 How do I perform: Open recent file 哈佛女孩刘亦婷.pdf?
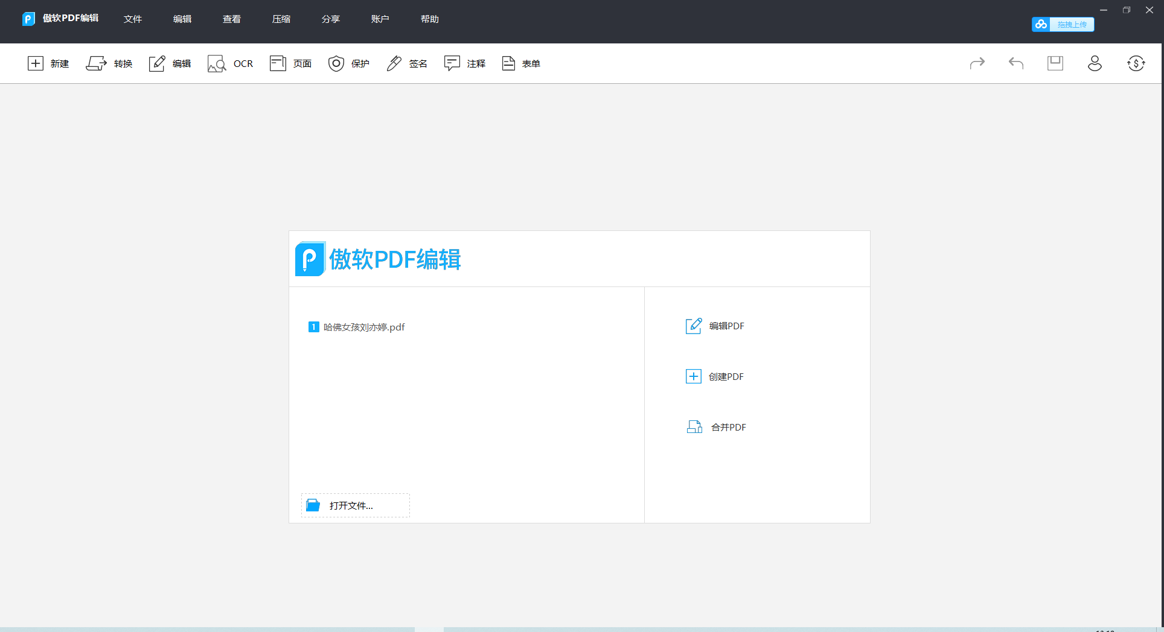(x=363, y=327)
